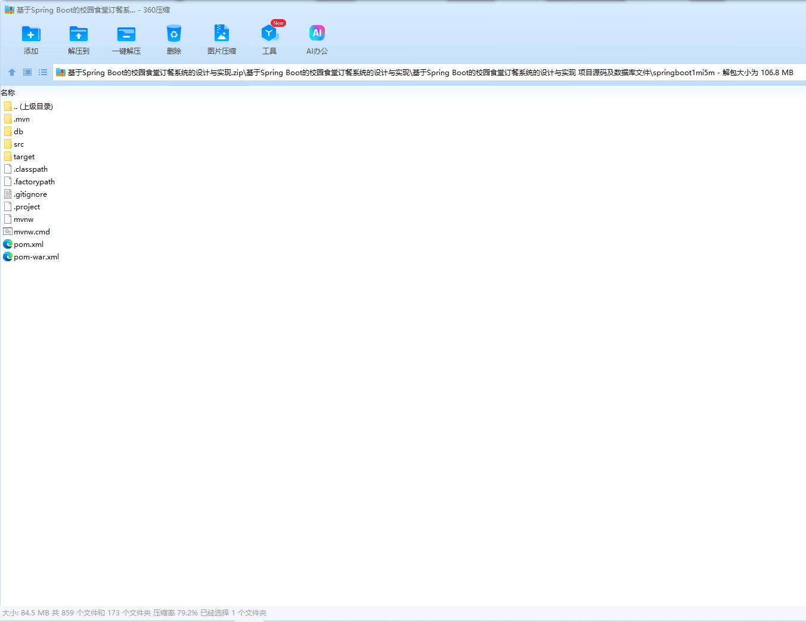The width and height of the screenshot is (806, 622).
Task: Select the 'src' folder name
Action: click(19, 144)
